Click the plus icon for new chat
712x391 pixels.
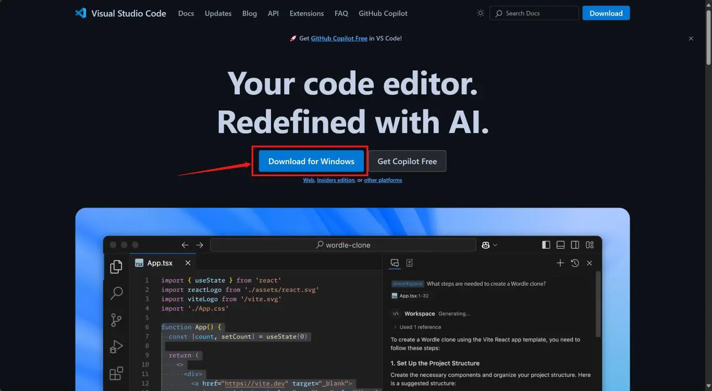[x=560, y=263]
